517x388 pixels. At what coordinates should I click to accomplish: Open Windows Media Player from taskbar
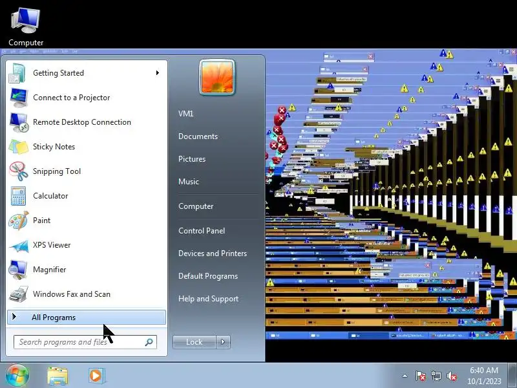click(96, 376)
